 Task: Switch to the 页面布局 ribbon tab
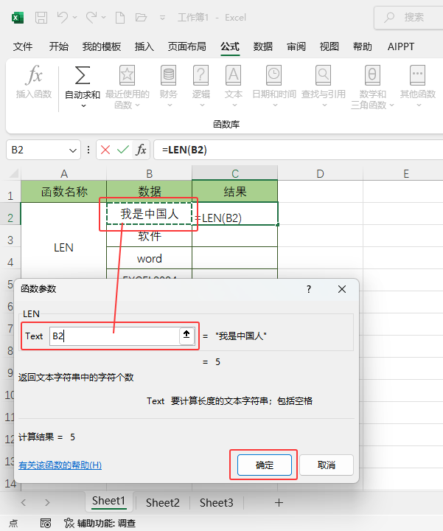[x=186, y=46]
